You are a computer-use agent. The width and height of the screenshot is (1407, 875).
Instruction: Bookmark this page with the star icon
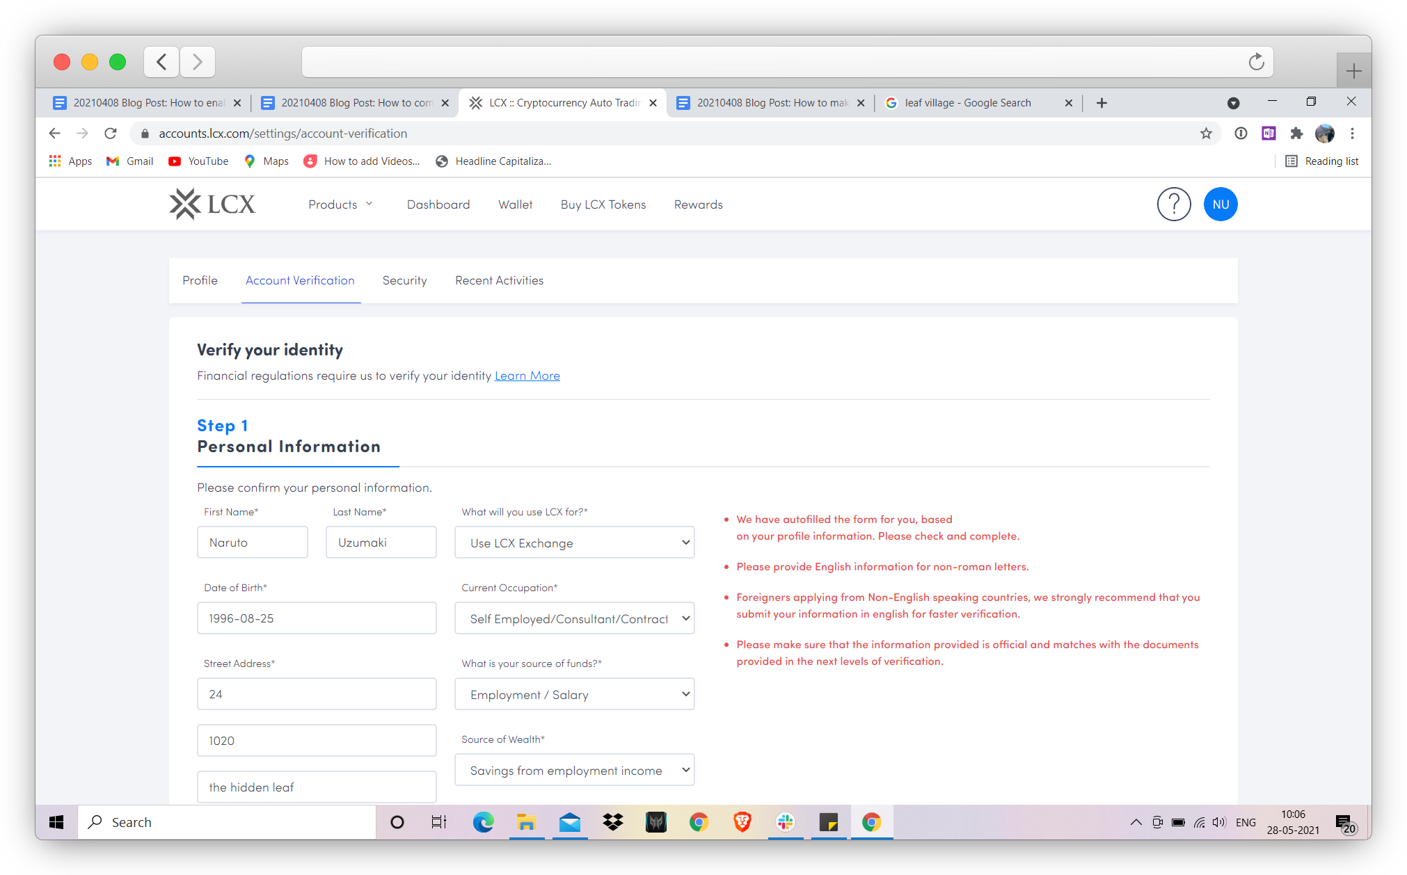(x=1206, y=134)
